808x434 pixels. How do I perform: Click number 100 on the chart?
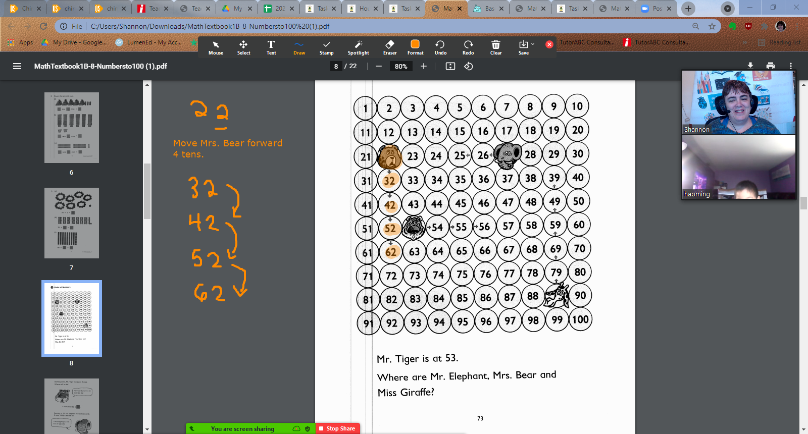[x=580, y=319]
